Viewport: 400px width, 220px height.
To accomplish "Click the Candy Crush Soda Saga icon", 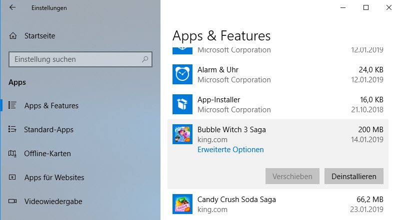I will pyautogui.click(x=181, y=204).
